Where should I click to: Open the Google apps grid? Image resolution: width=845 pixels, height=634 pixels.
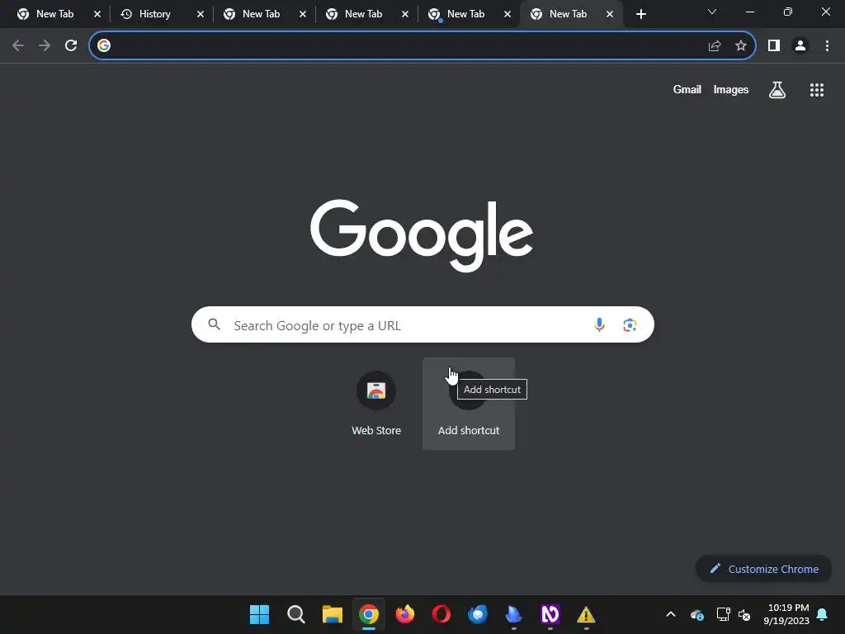coord(816,90)
